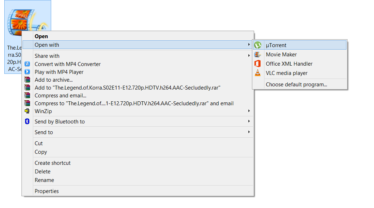This screenshot has width=374, height=208.
Task: Click the WinRAR icon beside Compress to rar and email
Action: pos(27,103)
